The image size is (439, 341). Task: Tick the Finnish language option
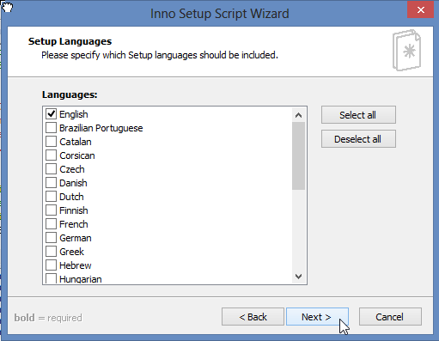(x=51, y=210)
